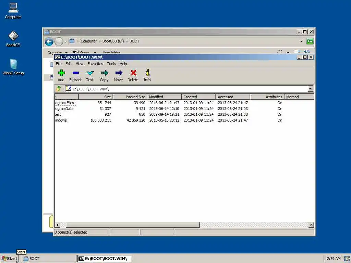Sort by the Method column header

coord(299,97)
